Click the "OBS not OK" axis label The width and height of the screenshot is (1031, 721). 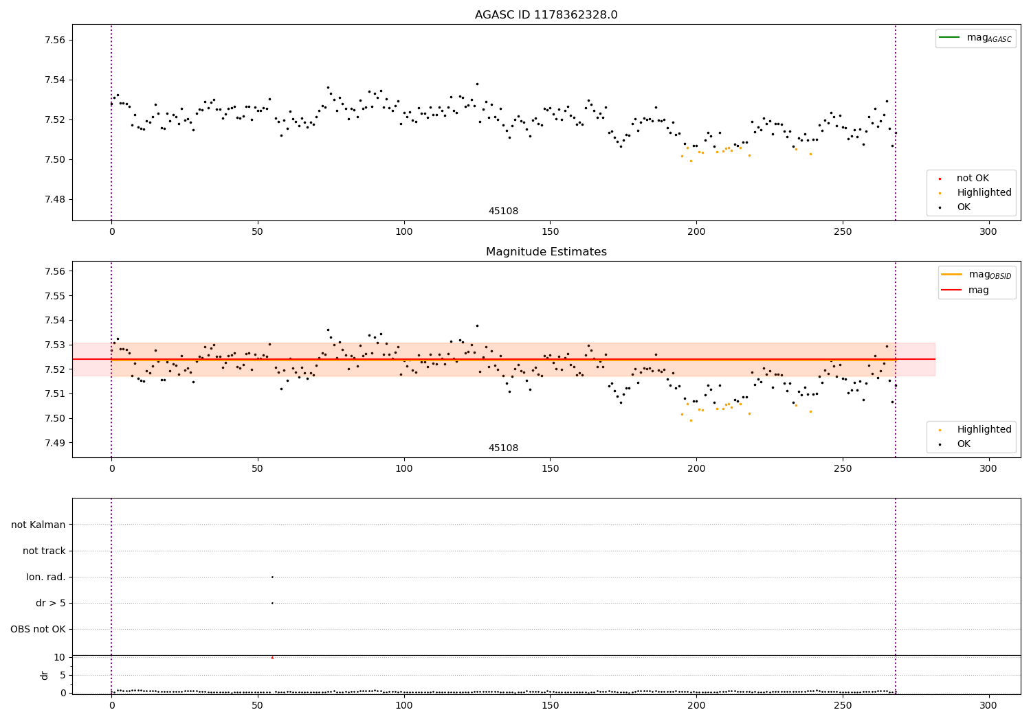coord(38,630)
